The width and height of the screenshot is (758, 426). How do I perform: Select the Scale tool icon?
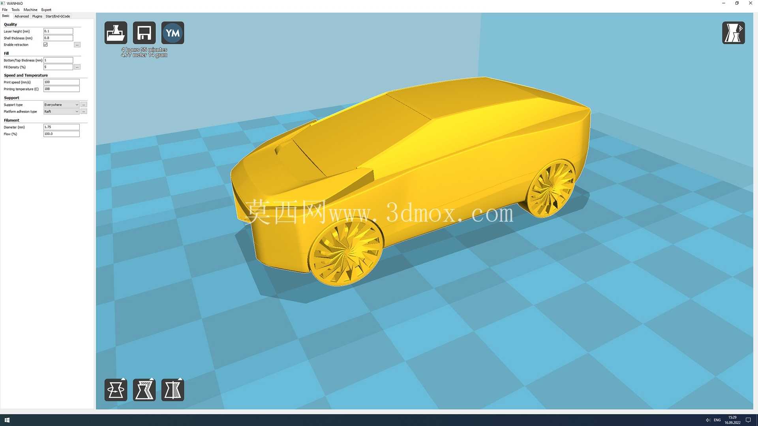[x=144, y=390]
